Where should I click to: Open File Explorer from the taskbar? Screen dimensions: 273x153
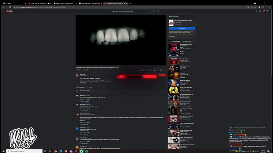pyautogui.click(x=66, y=151)
